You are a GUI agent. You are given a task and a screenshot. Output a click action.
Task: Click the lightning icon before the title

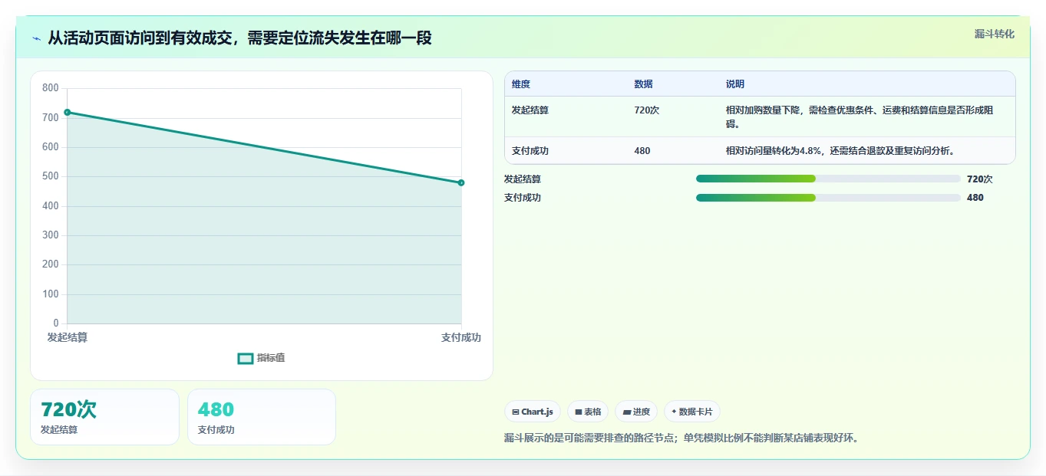pos(36,38)
